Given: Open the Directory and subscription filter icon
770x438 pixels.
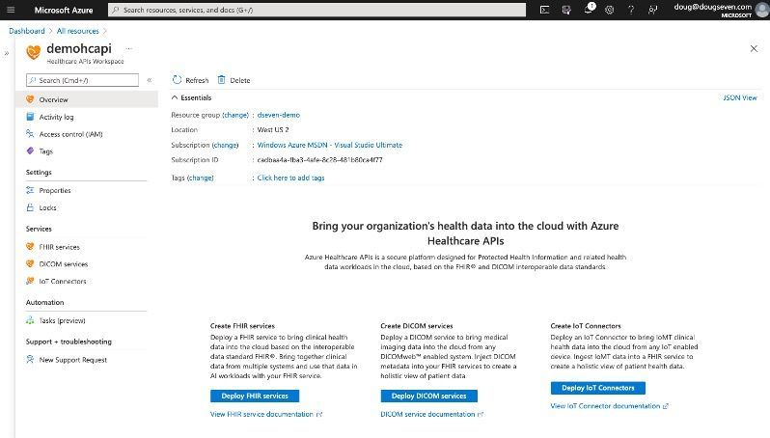Looking at the screenshot, I should [566, 10].
